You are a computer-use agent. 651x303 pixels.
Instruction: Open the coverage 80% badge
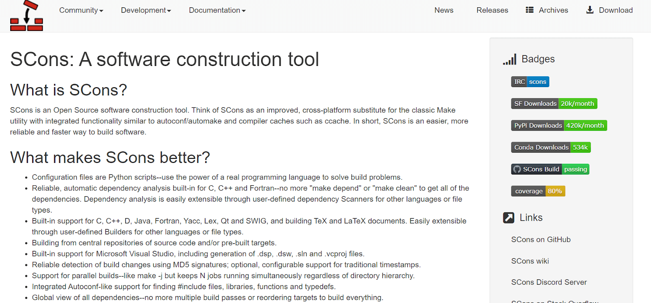tap(538, 191)
